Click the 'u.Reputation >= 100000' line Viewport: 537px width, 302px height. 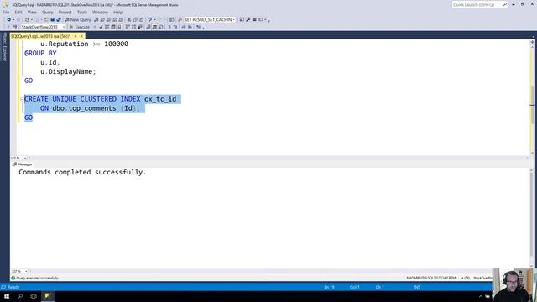[x=84, y=44]
